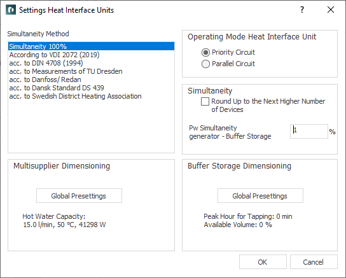
Task: Click the Hot Water Capacity info text
Action: pos(64,220)
